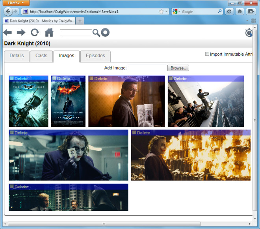Check Delete on Joker burning money image
Screen dimensions: 260x229
coord(134,132)
